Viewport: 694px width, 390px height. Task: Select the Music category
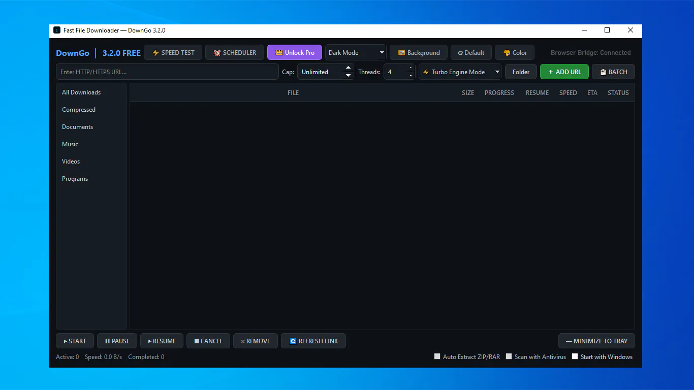pos(91,144)
